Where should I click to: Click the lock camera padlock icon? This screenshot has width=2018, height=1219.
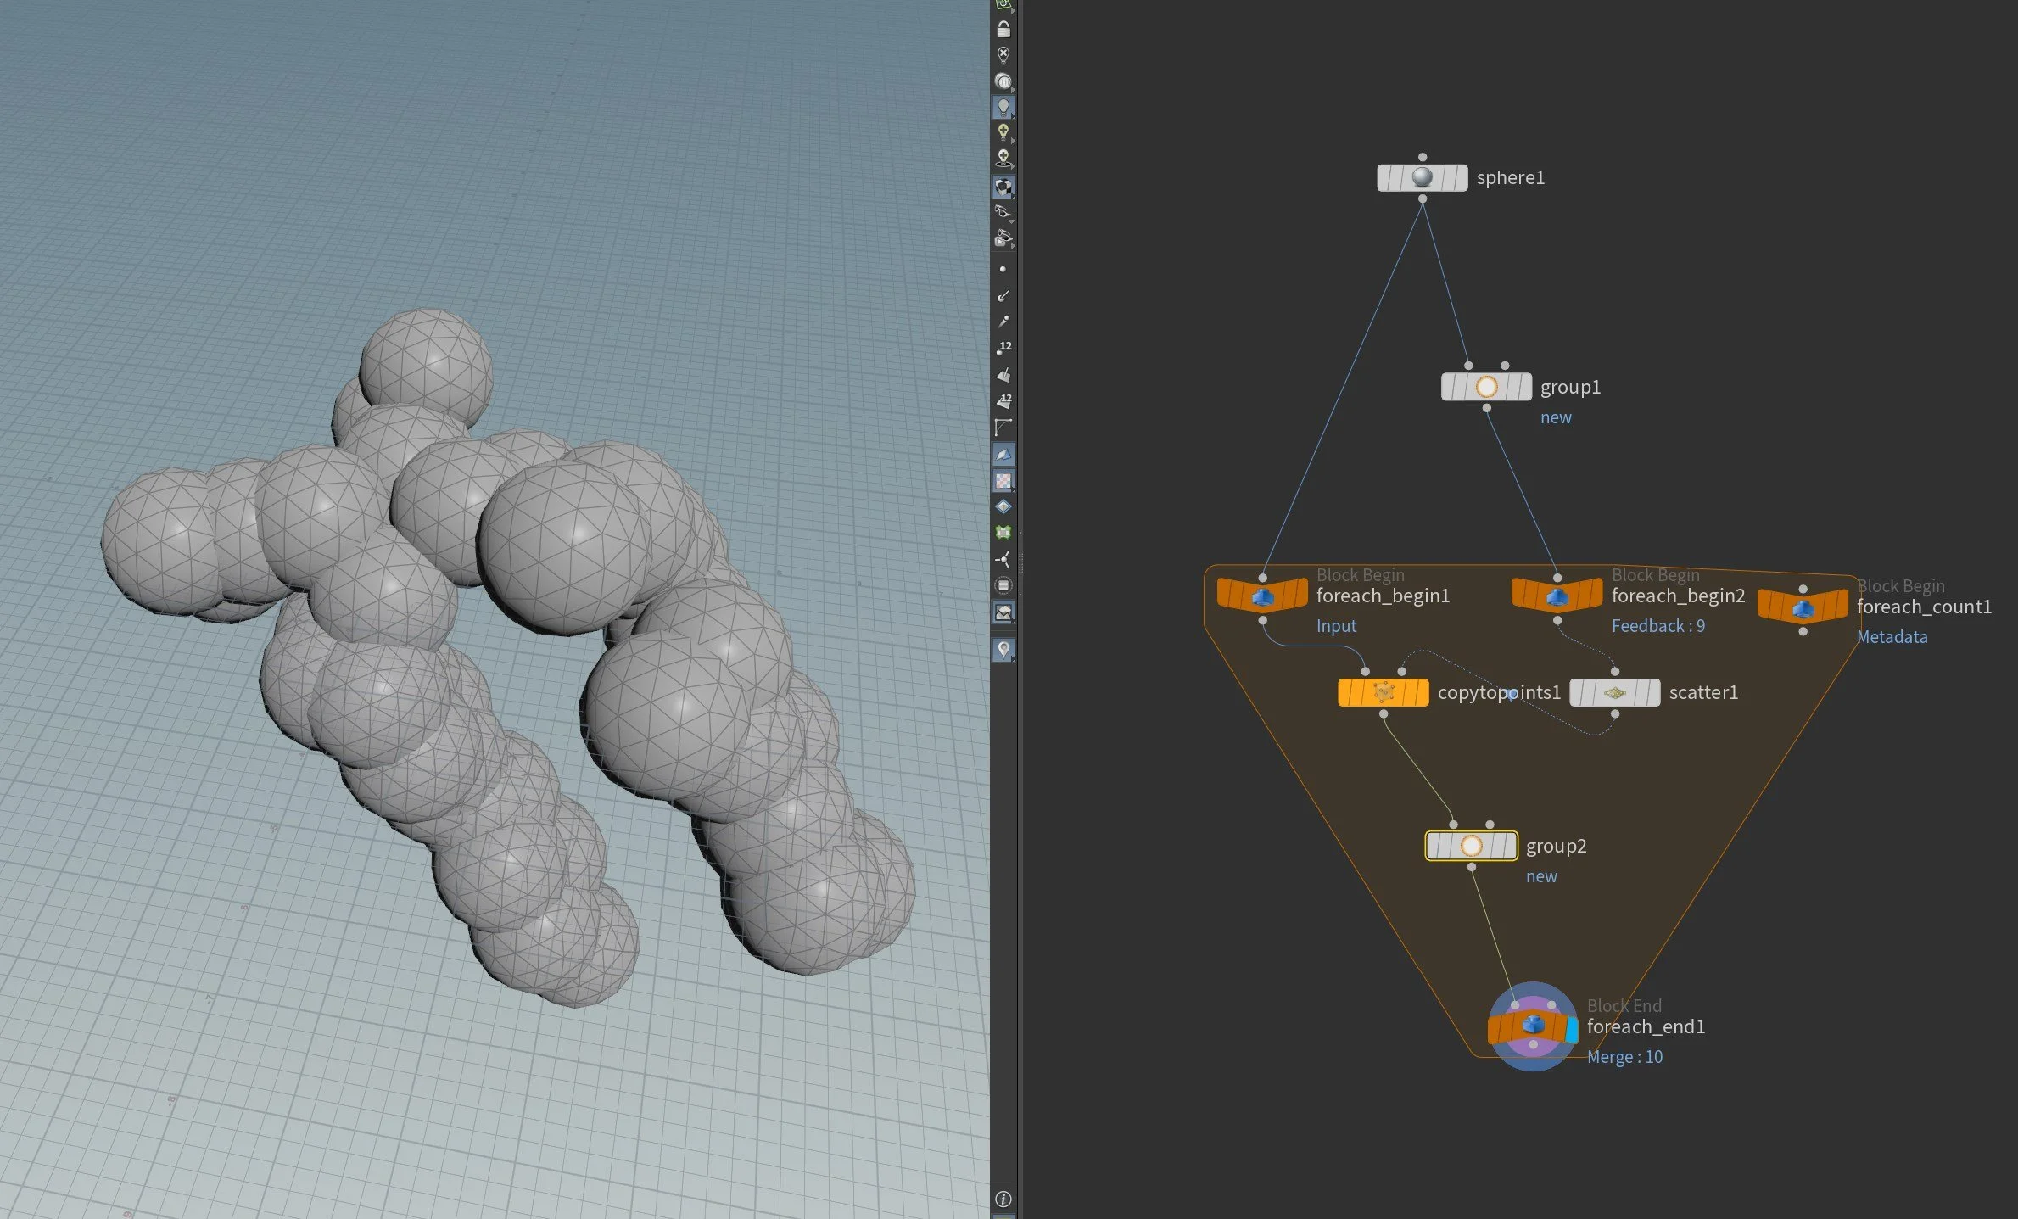click(x=1003, y=30)
